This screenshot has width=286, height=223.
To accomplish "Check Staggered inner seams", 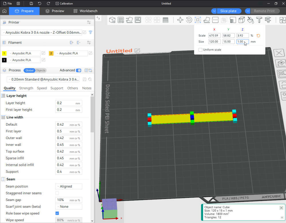I will 57,193.
